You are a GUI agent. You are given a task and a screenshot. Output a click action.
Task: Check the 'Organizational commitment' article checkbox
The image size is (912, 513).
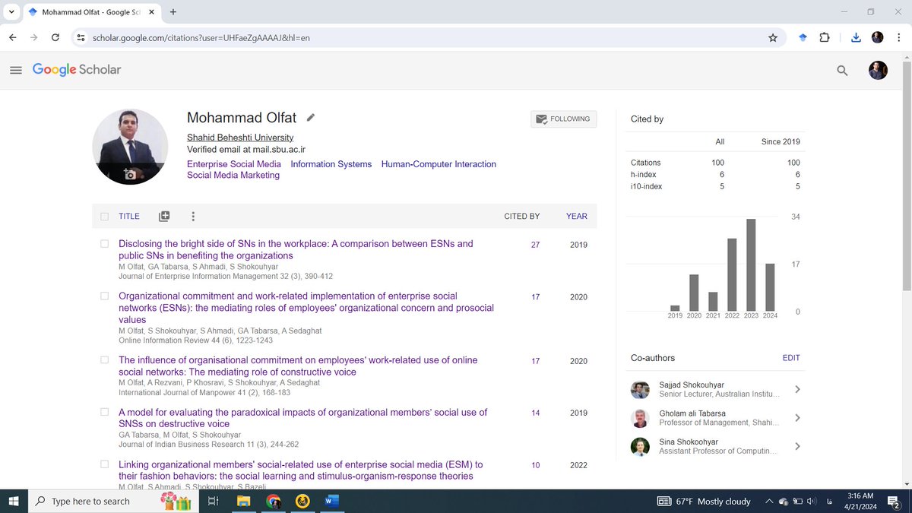[x=104, y=296]
